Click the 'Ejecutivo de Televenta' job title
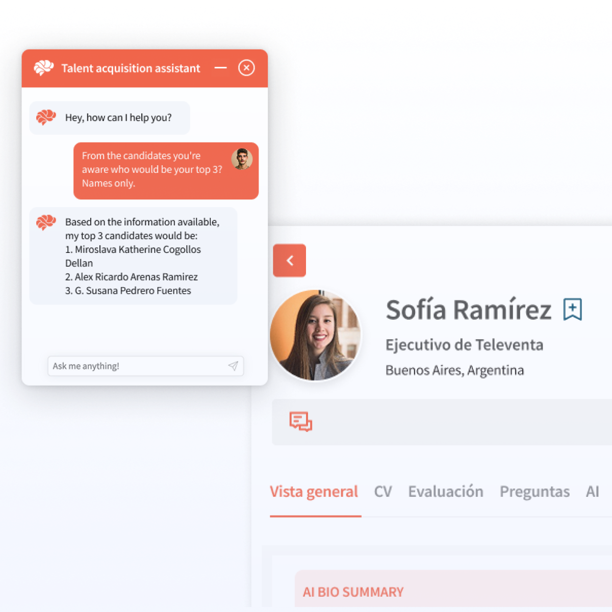The image size is (612, 612). point(464,345)
